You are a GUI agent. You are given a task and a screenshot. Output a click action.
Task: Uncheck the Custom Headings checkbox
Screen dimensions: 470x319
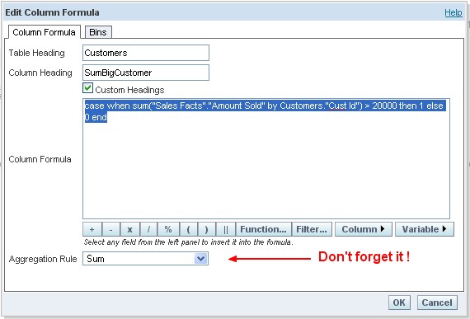(x=87, y=88)
